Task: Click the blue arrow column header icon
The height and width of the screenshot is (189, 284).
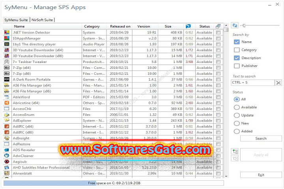Action: (188, 26)
